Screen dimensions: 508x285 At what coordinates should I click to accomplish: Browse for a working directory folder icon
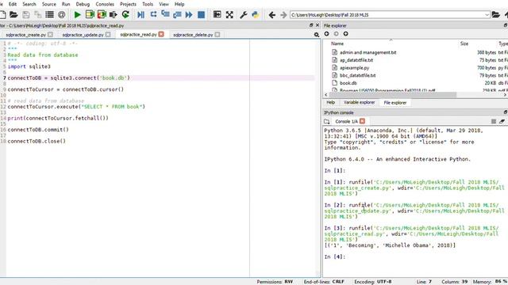click(x=495, y=14)
